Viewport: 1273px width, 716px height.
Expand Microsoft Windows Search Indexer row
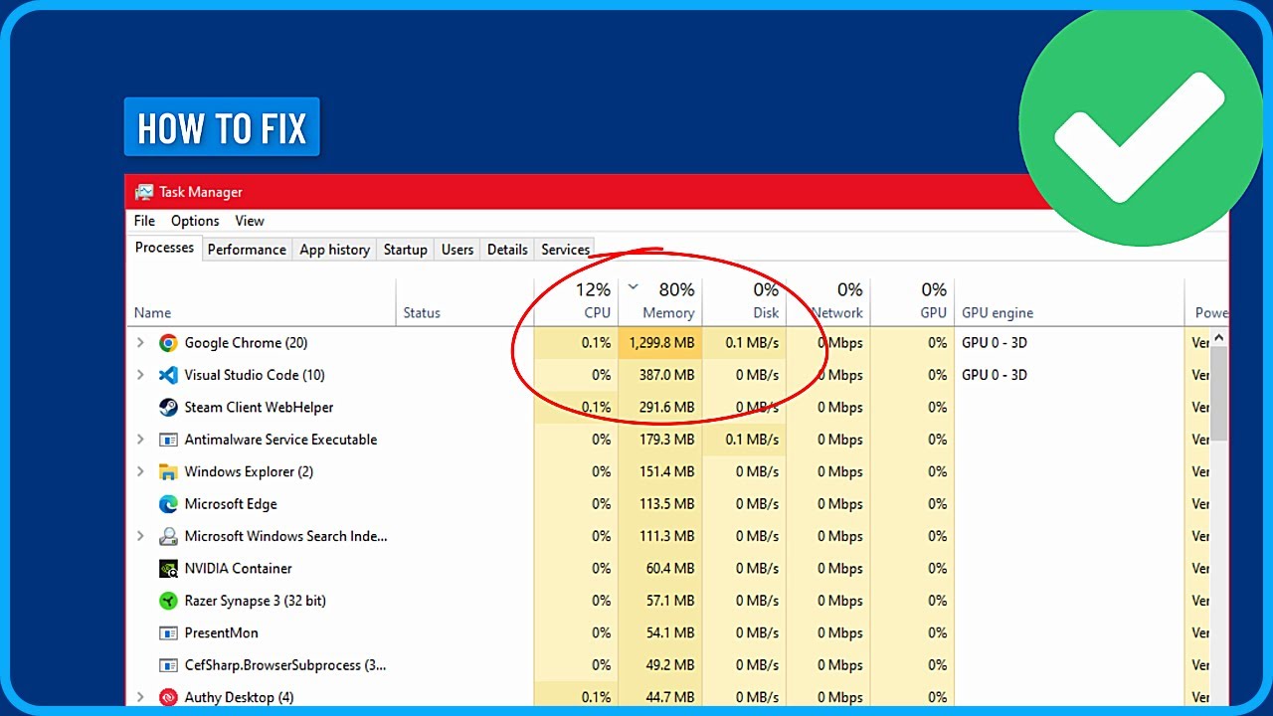[x=140, y=536]
